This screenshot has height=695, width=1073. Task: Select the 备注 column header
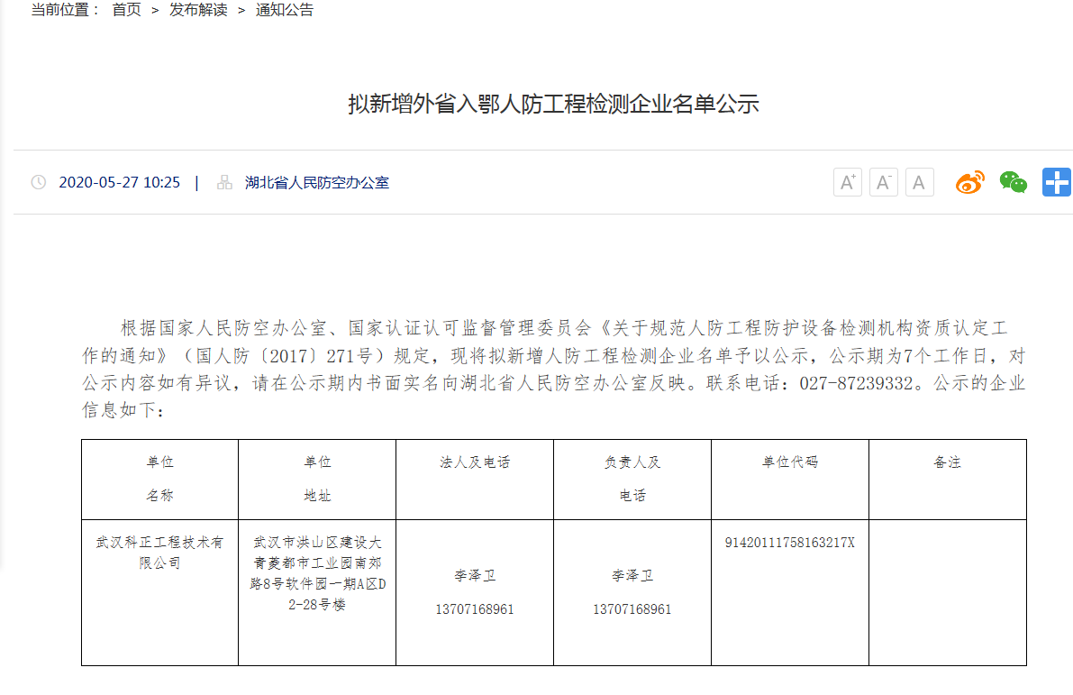tap(947, 462)
